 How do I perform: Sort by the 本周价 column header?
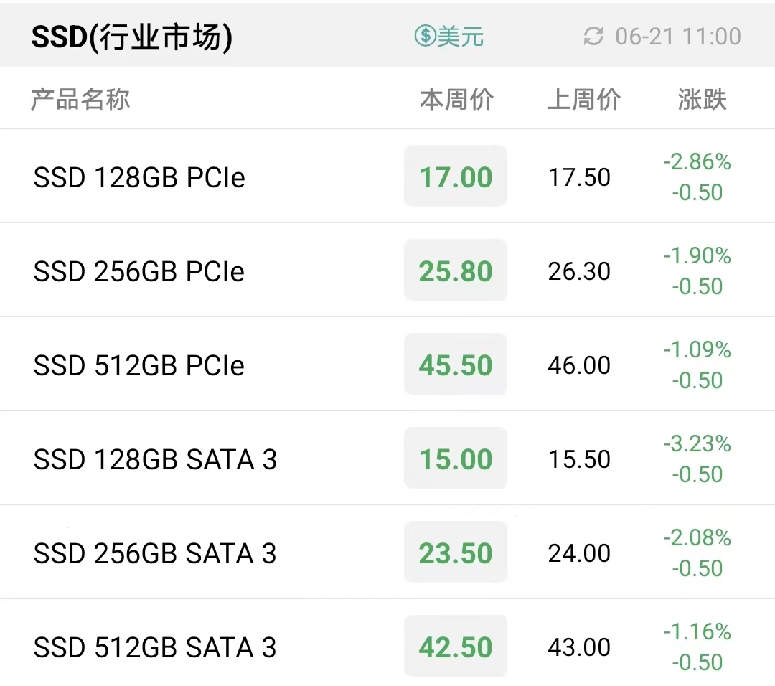click(x=456, y=99)
